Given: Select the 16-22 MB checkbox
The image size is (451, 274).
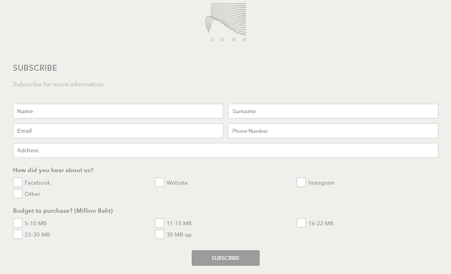Looking at the screenshot, I should [x=301, y=223].
